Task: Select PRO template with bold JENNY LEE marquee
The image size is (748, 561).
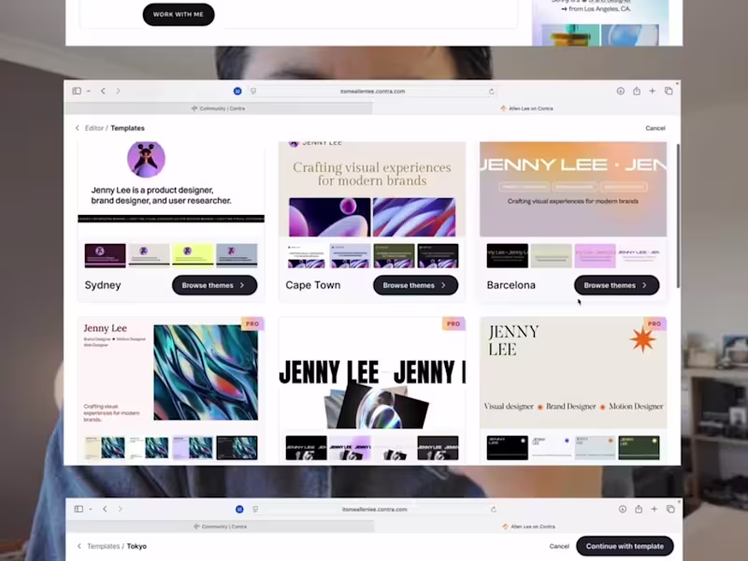Action: (x=371, y=372)
